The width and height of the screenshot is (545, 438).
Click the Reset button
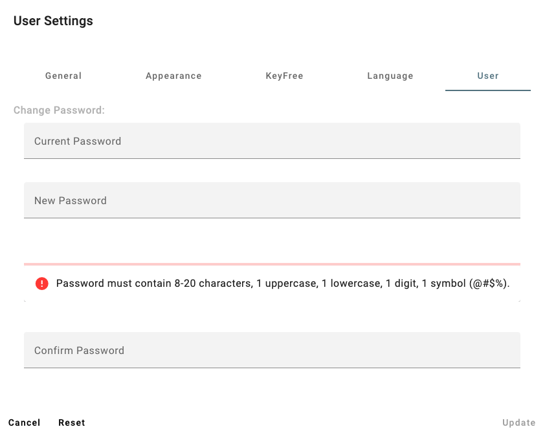point(72,422)
